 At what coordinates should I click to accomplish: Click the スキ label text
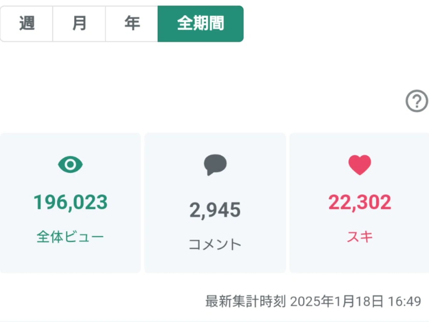coord(360,237)
